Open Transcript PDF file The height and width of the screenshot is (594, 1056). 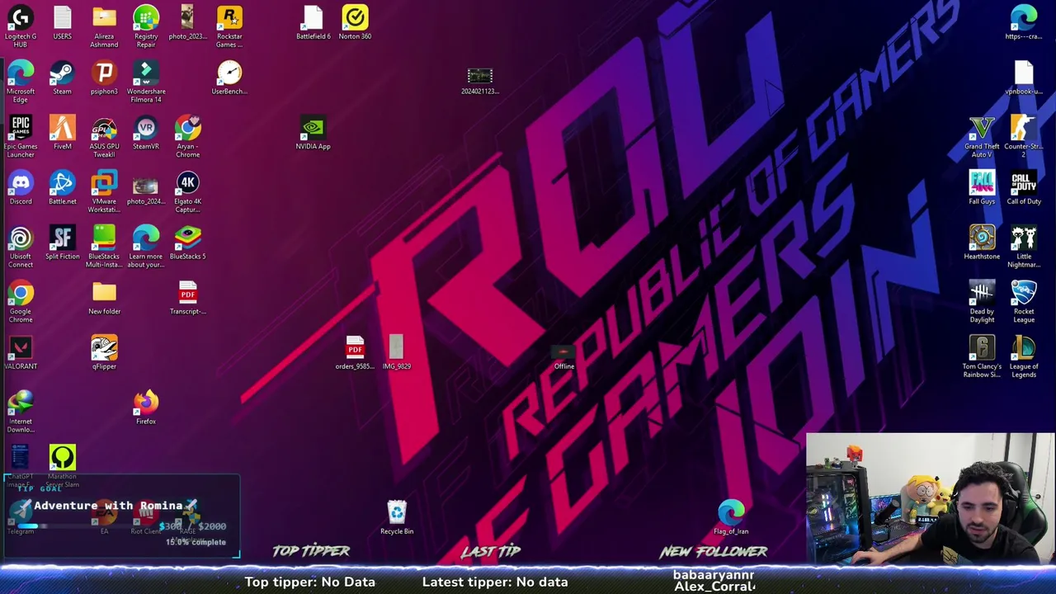(x=187, y=297)
